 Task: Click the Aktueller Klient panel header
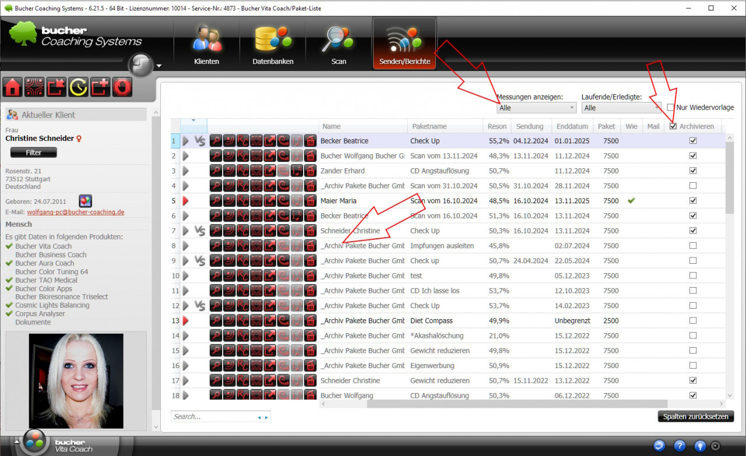(76, 115)
